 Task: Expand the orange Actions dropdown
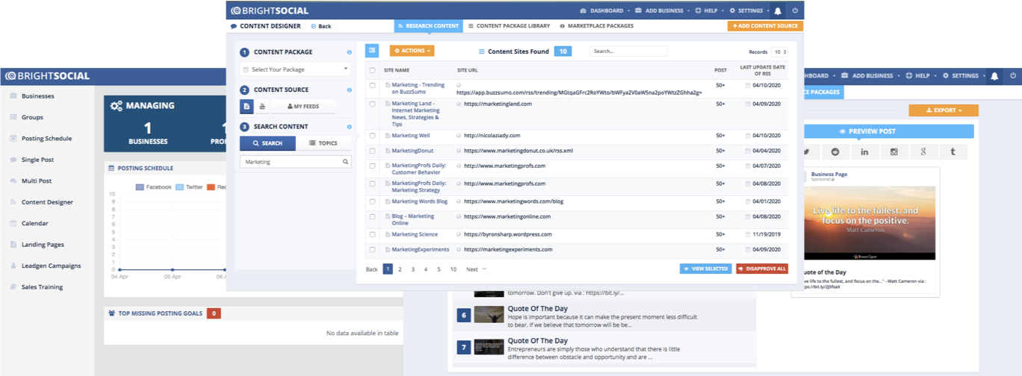click(412, 51)
